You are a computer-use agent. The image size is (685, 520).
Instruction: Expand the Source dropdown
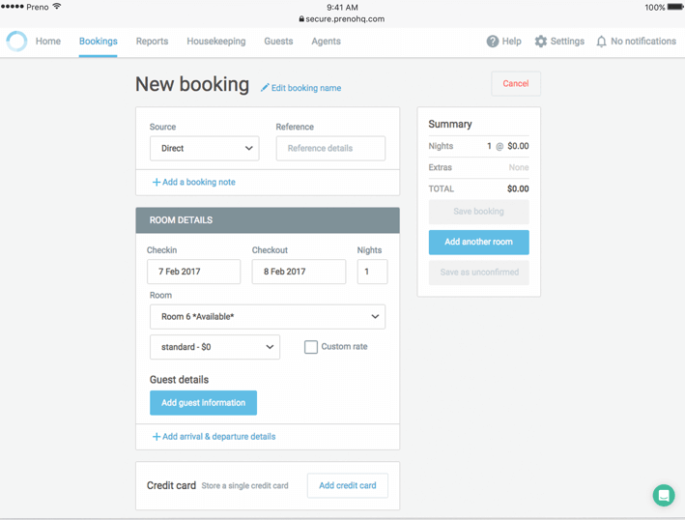coord(204,149)
